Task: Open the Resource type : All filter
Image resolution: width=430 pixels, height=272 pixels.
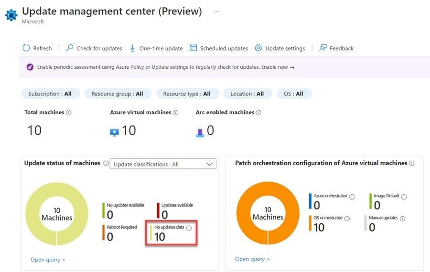Action: coord(187,94)
